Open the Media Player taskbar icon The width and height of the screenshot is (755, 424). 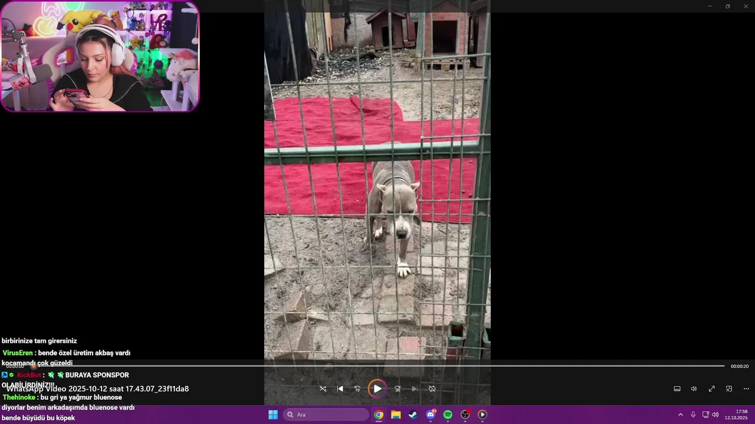click(482, 415)
